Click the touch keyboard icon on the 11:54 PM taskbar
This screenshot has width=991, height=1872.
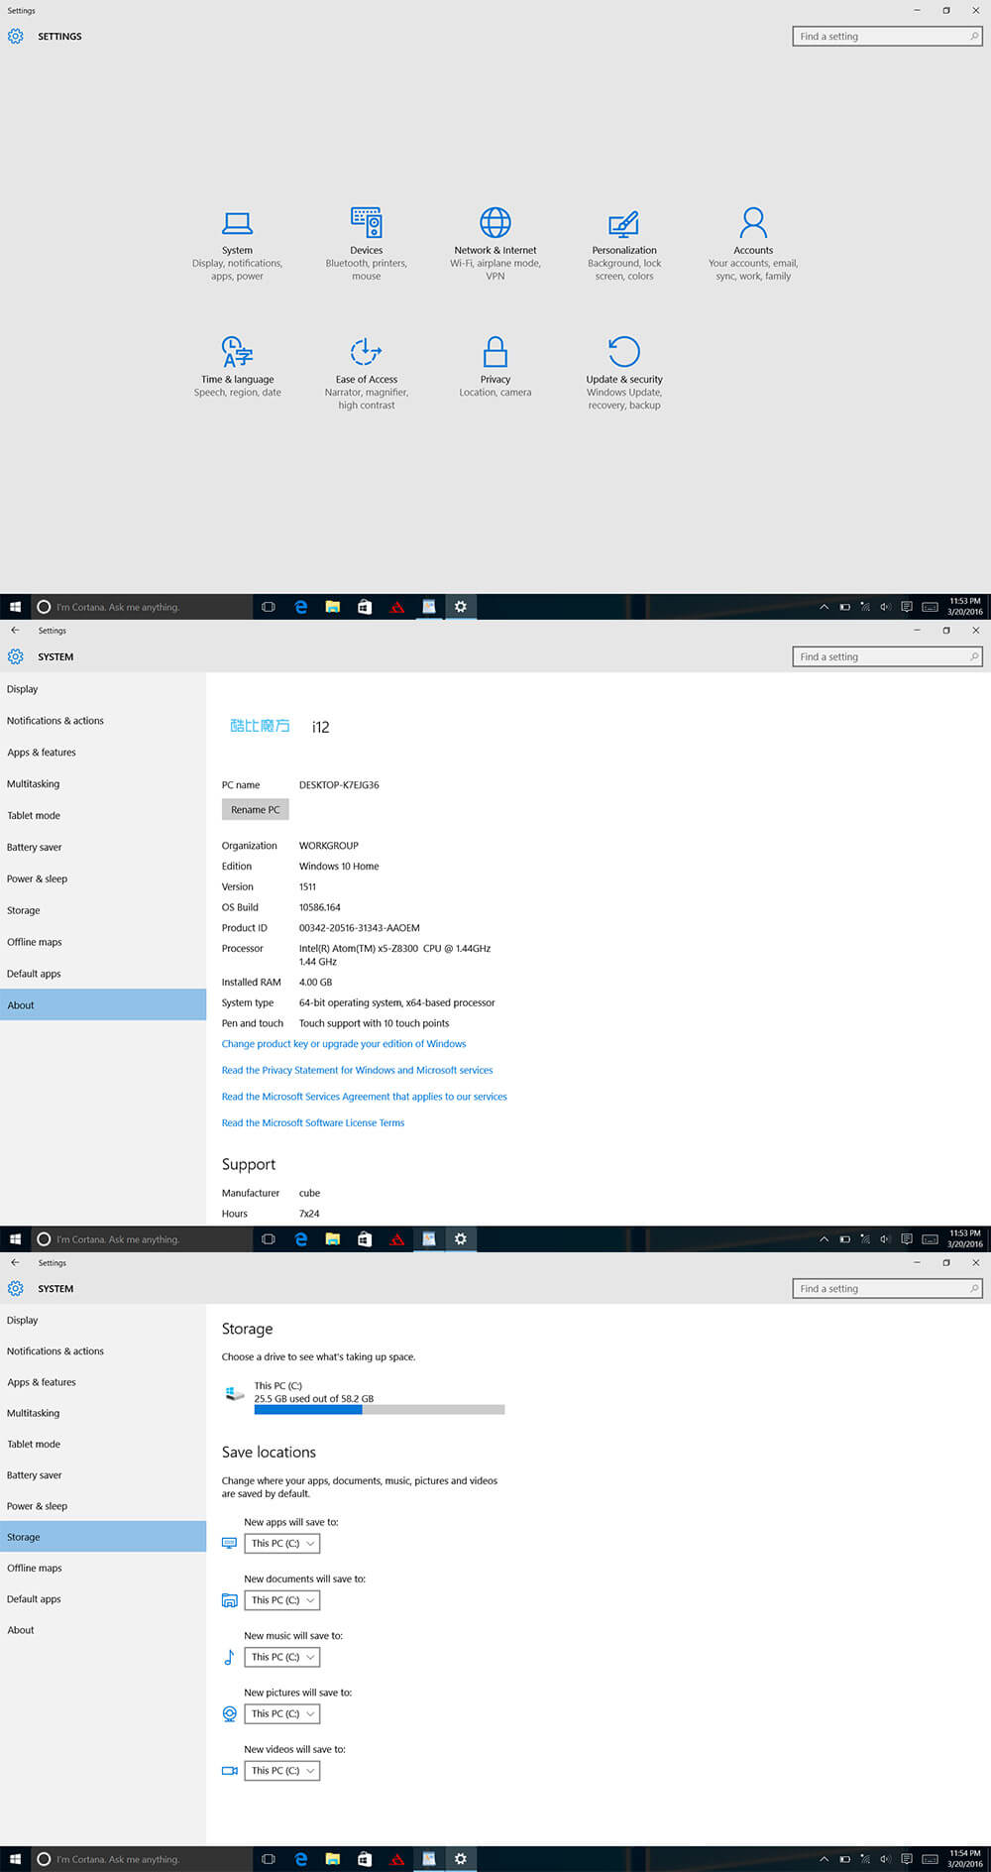pyautogui.click(x=930, y=1859)
